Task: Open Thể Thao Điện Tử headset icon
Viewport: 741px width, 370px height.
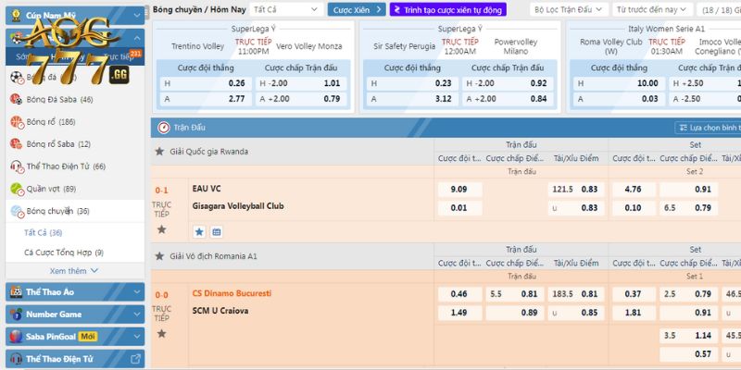Action: pos(16,166)
